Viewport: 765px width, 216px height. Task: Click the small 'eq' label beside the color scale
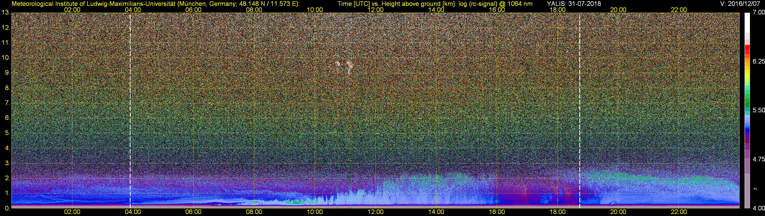point(756,189)
